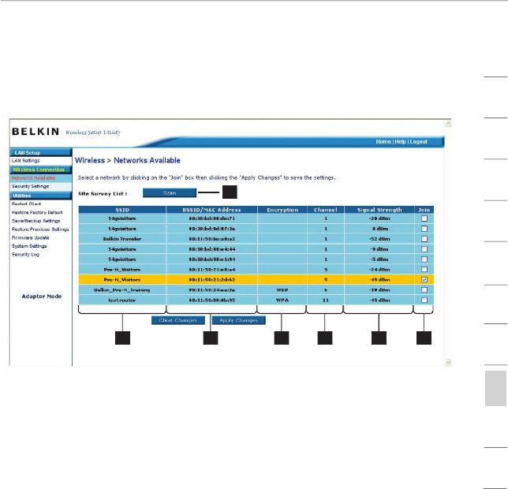508x489 pixels.
Task: Click Clear Changes button
Action: coord(177,320)
